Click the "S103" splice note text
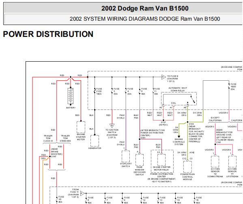Screen dimensions: 243x204 (196, 133)
